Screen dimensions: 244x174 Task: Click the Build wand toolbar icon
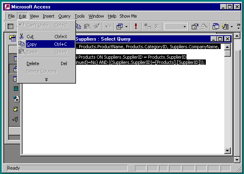204,27
